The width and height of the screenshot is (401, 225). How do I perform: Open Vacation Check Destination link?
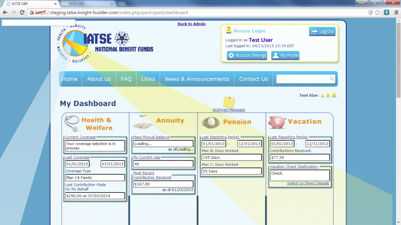[294, 166]
